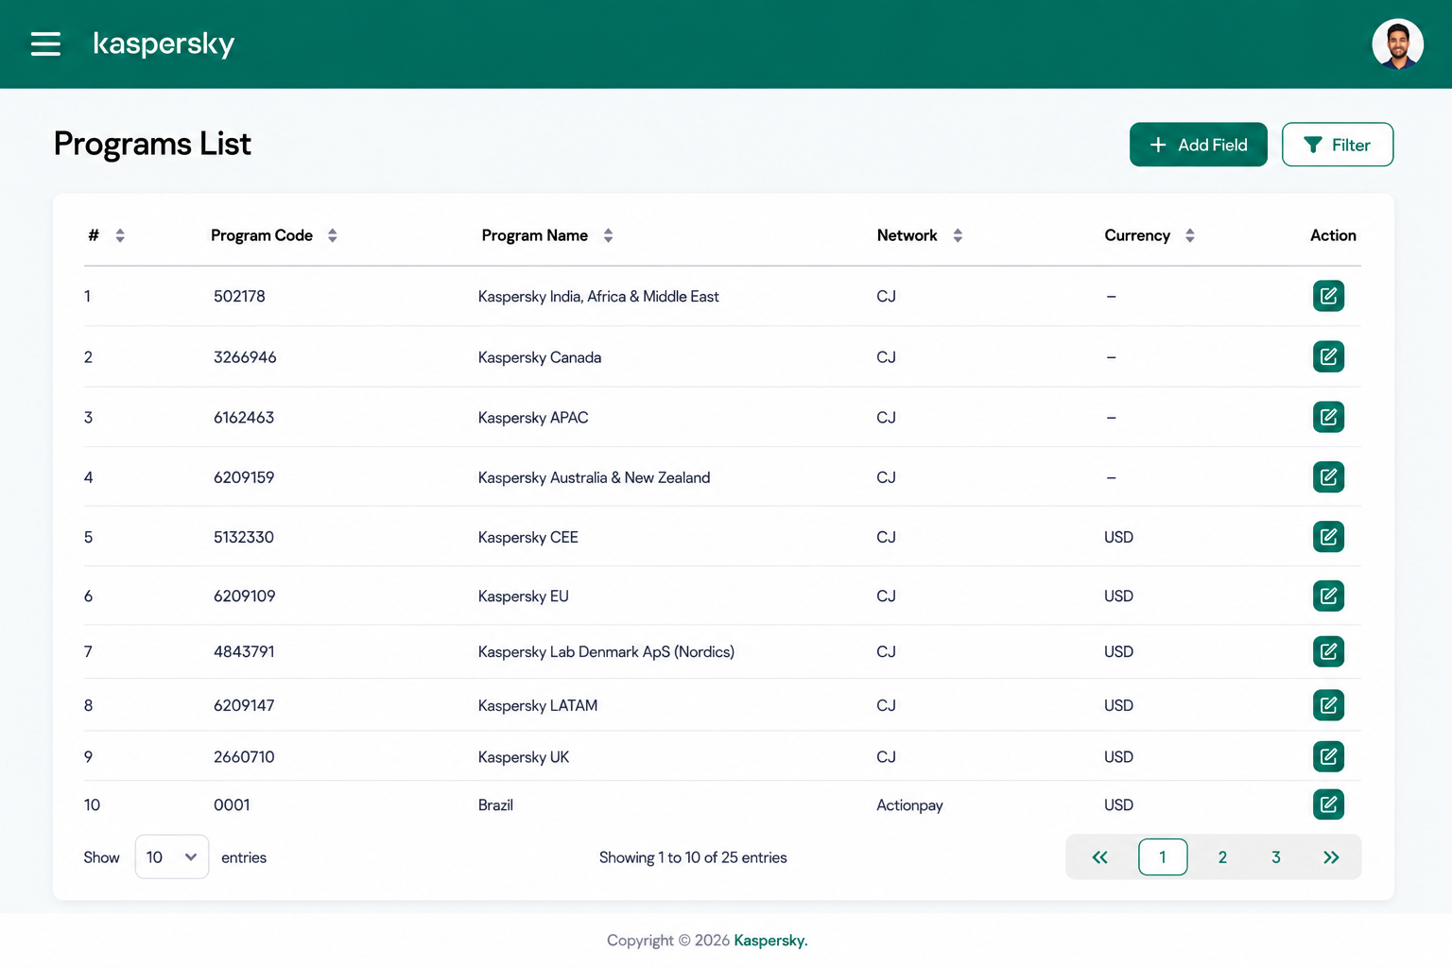Click the Network column header label

pos(907,235)
